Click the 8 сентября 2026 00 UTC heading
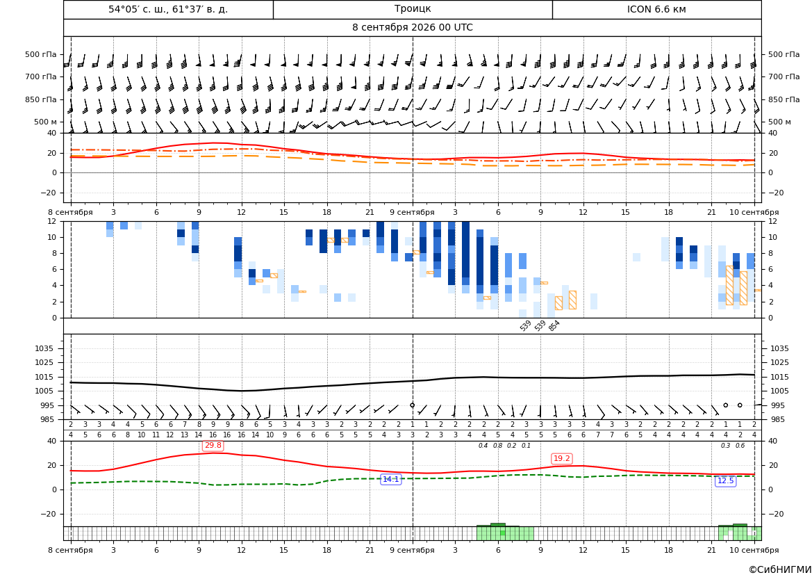This screenshot has width=812, height=575. pyautogui.click(x=412, y=28)
